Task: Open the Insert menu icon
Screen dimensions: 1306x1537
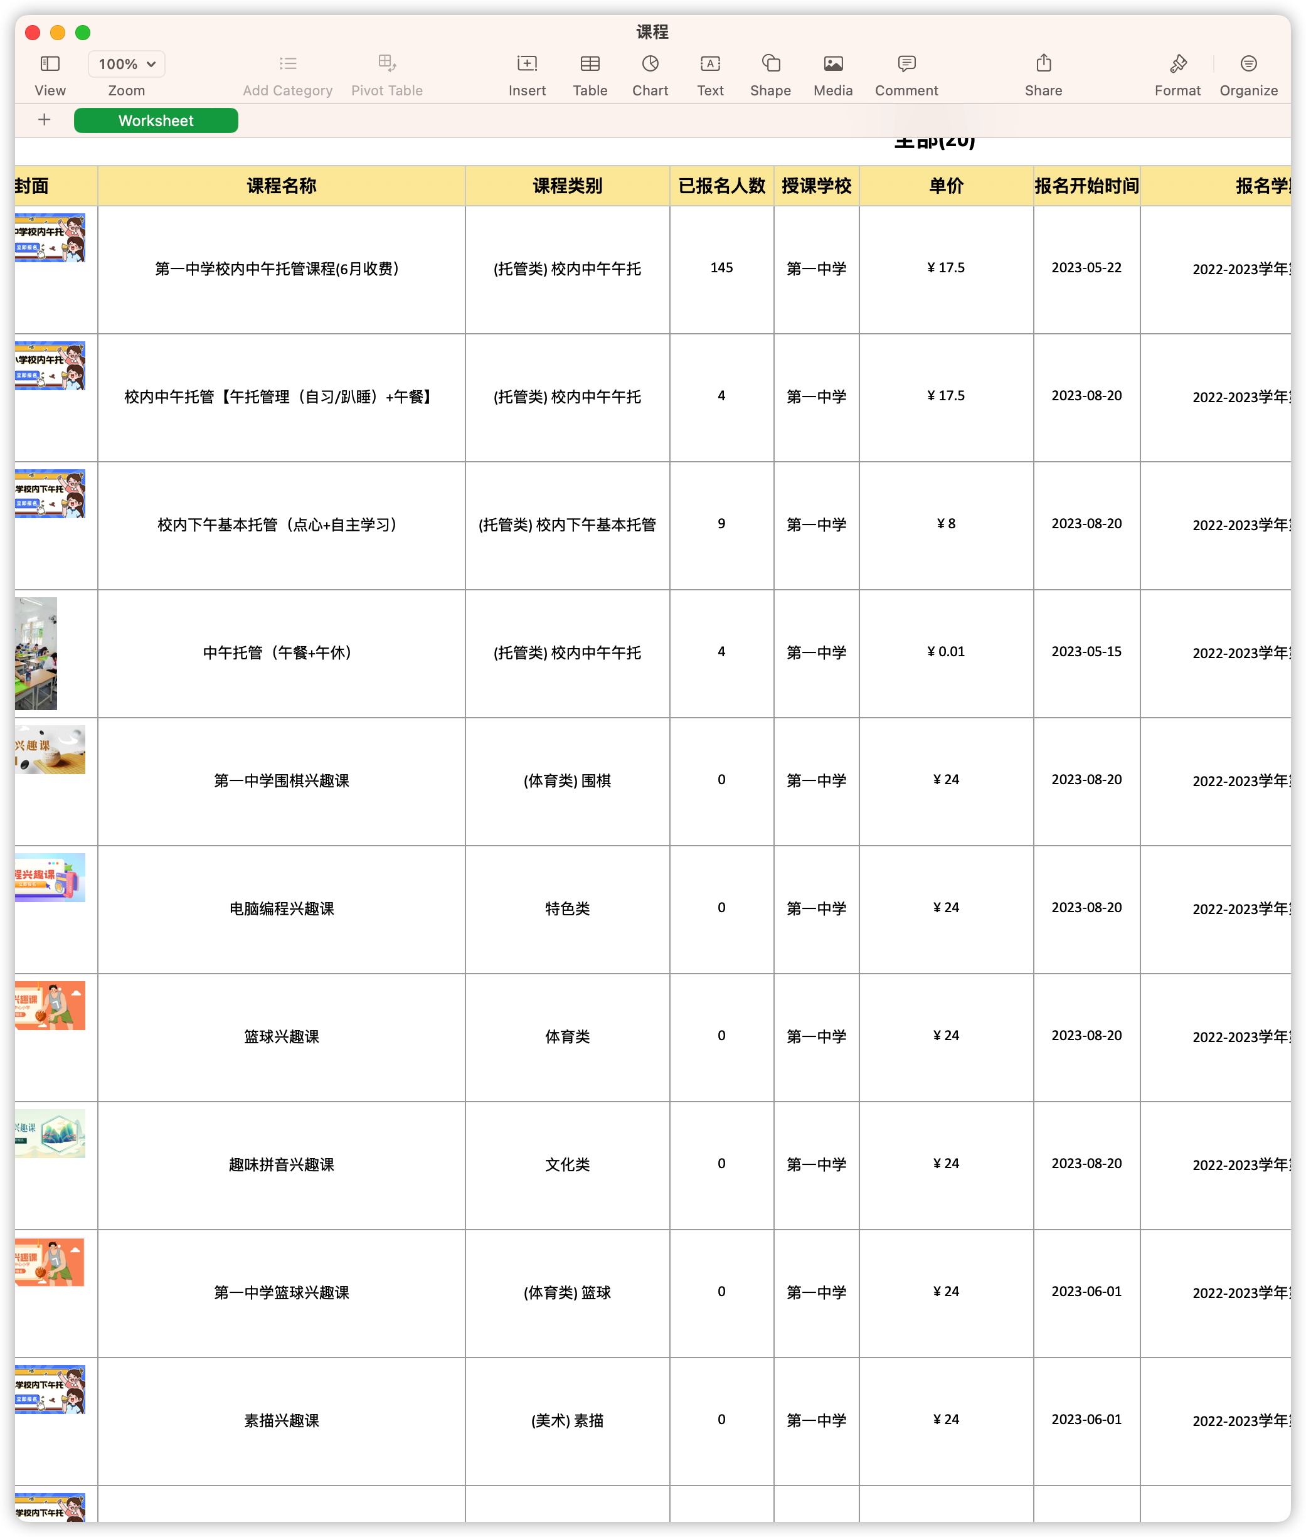Action: (527, 63)
